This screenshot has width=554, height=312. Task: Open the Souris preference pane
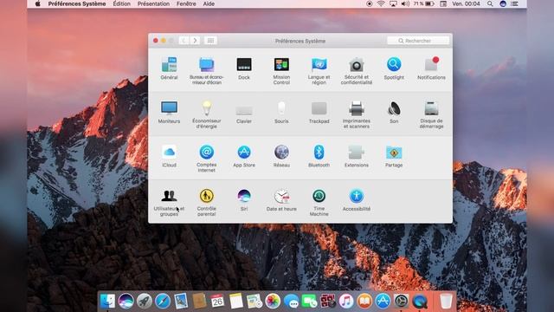tap(281, 113)
